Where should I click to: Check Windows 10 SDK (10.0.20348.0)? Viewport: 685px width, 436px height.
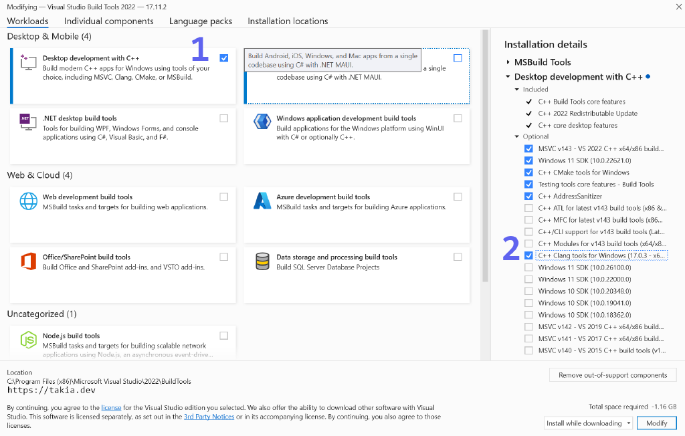click(x=528, y=291)
